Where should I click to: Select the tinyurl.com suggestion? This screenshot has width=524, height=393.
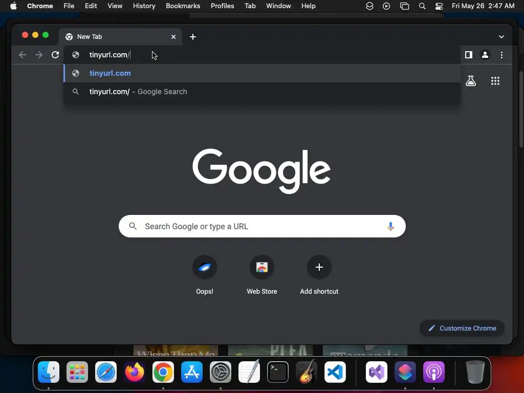point(262,73)
